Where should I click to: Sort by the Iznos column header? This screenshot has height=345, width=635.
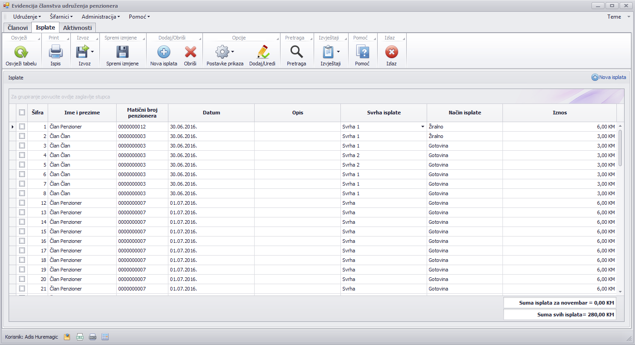560,113
